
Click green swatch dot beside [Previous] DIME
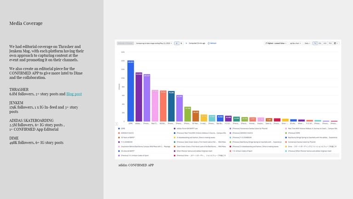tap(286, 133)
